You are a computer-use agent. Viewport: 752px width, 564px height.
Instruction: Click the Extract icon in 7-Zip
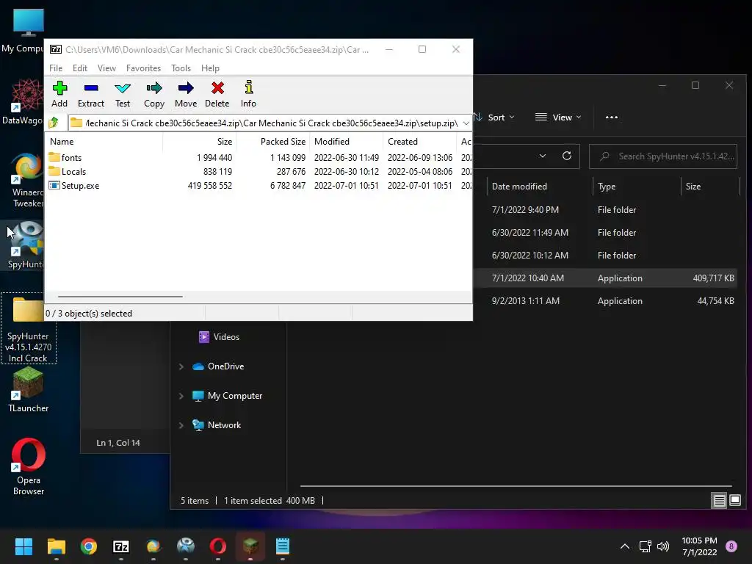(90, 94)
